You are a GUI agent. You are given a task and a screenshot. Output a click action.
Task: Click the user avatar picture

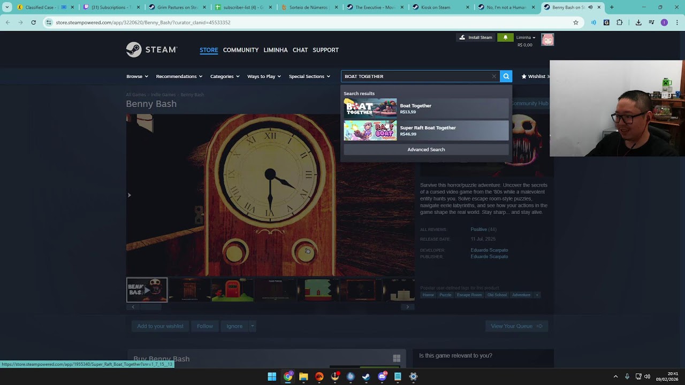pos(547,40)
